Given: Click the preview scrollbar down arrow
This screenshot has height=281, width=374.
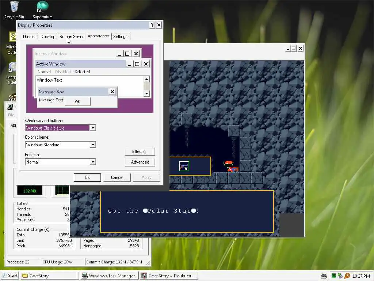Looking at the screenshot, I should point(146,93).
